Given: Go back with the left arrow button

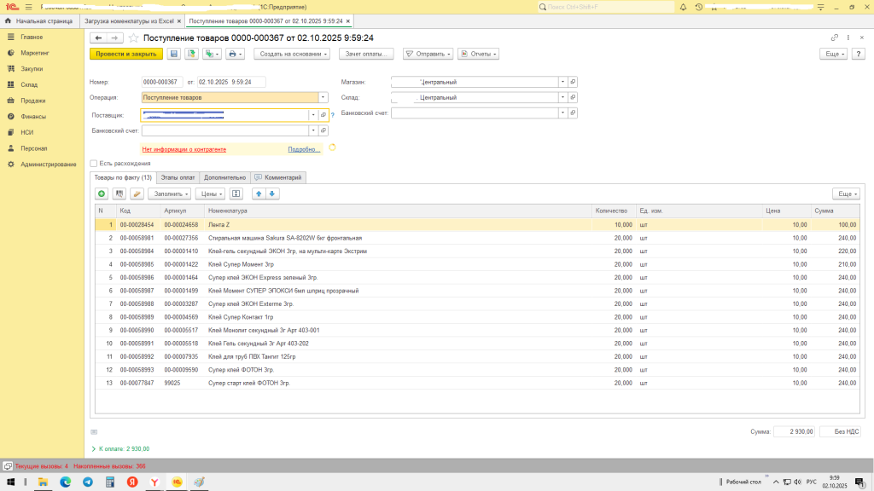Looking at the screenshot, I should (99, 38).
